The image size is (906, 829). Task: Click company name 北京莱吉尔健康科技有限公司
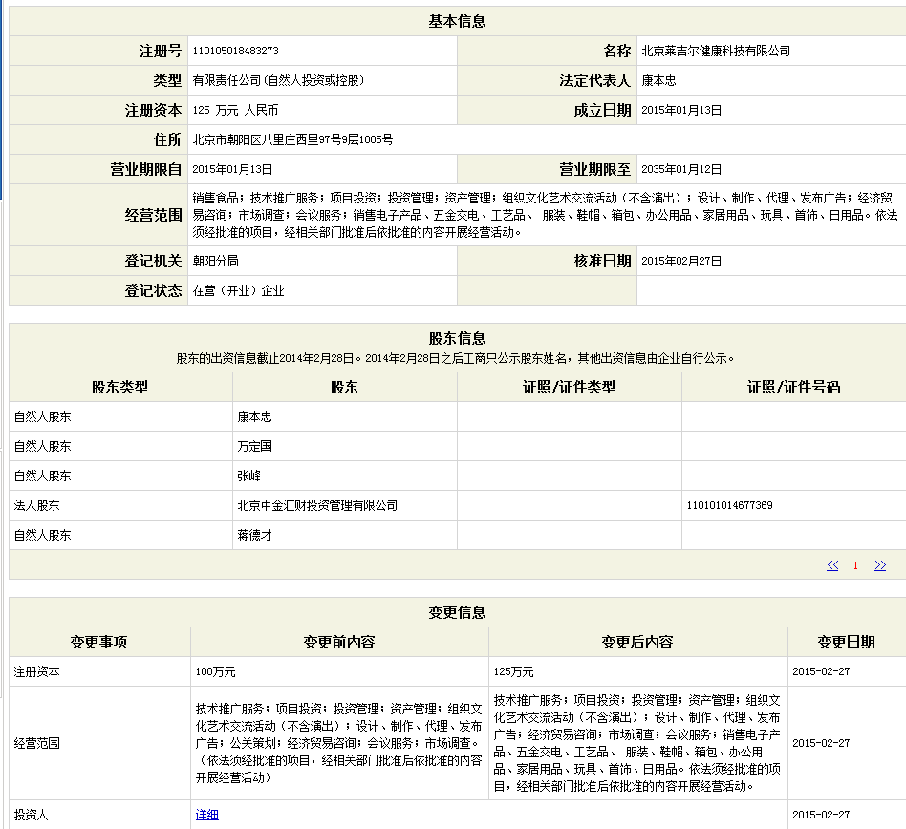[x=715, y=51]
